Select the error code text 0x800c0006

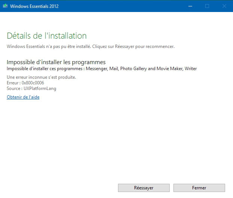tap(33, 83)
